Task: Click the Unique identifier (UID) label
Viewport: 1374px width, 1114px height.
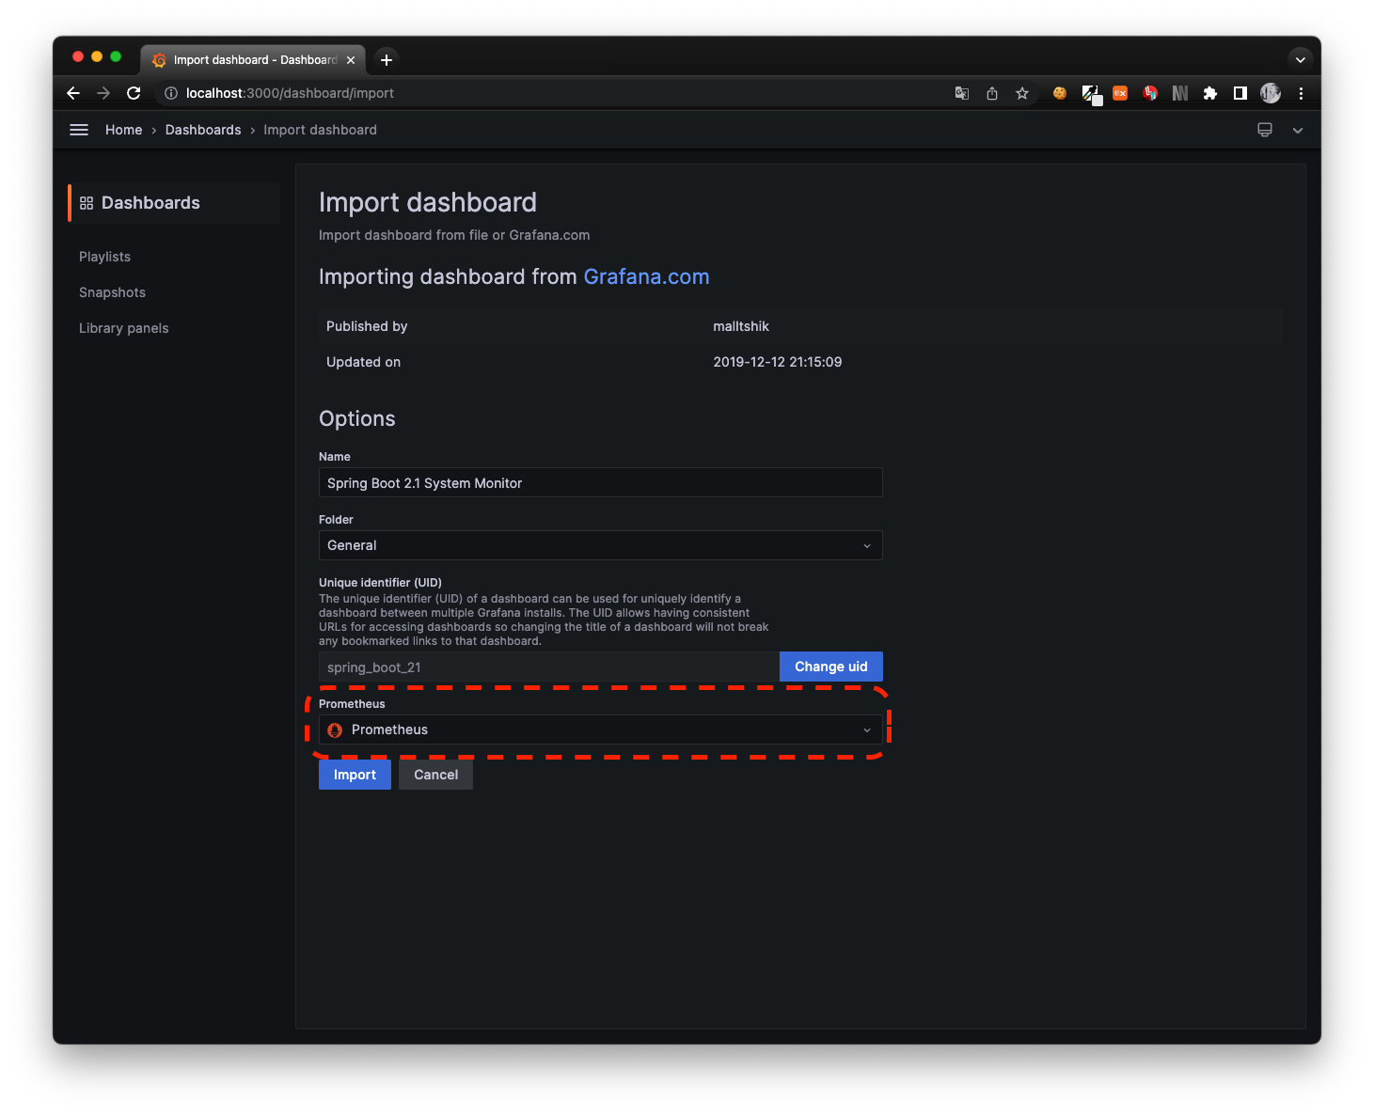Action: tap(380, 583)
